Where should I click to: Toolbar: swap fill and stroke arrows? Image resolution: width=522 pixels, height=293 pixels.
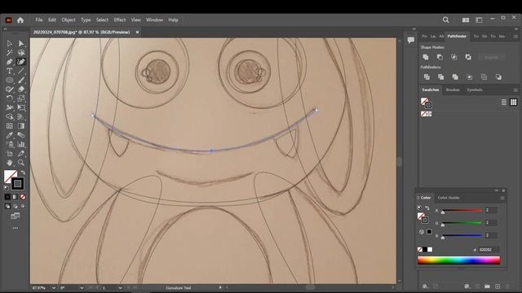pos(23,173)
